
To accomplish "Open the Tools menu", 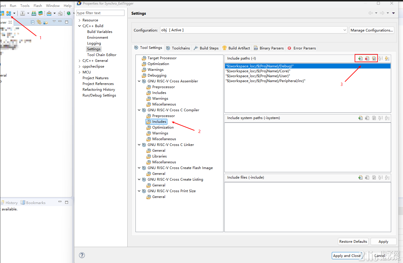I will [25, 5].
